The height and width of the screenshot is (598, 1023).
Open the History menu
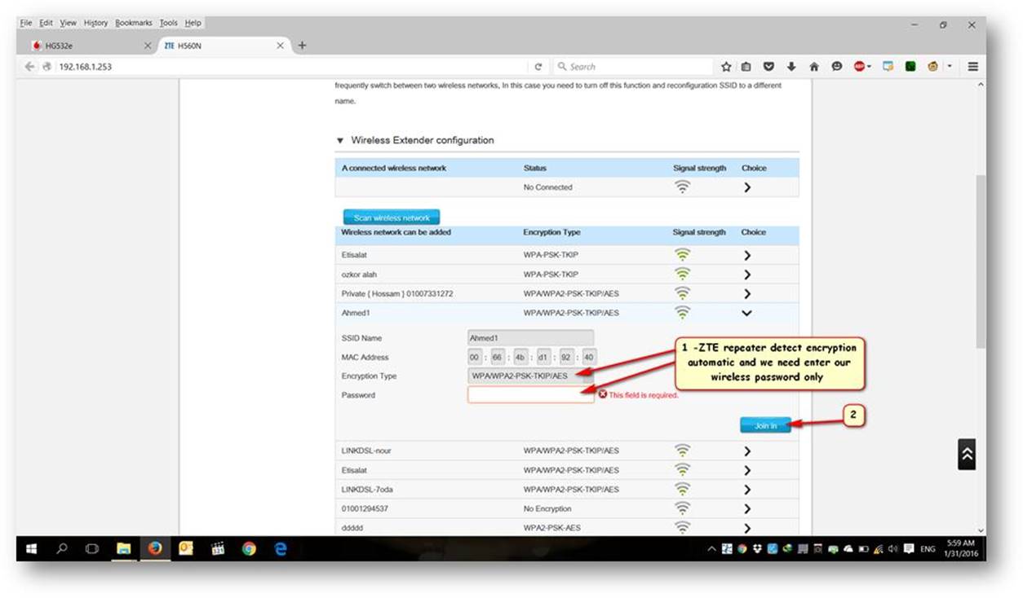95,23
